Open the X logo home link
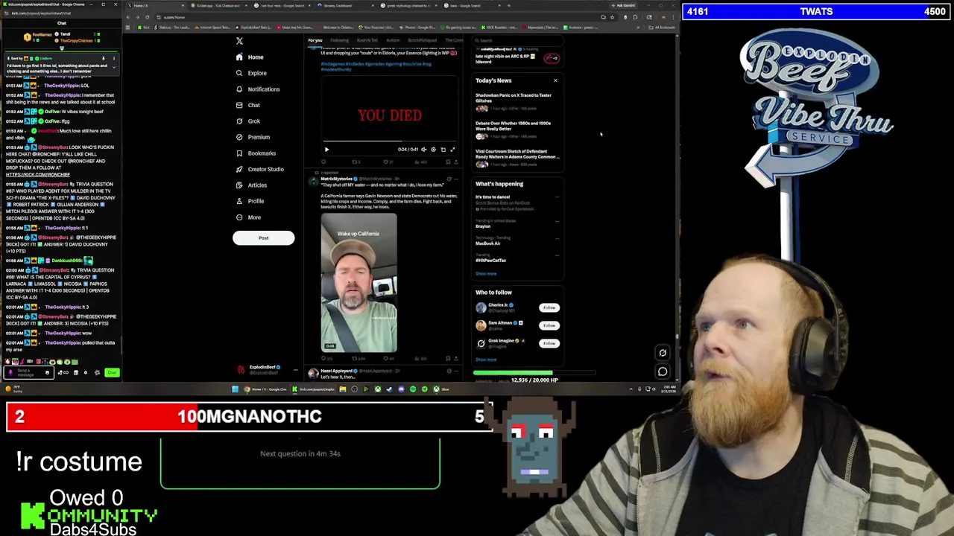This screenshot has height=536, width=954. click(239, 41)
